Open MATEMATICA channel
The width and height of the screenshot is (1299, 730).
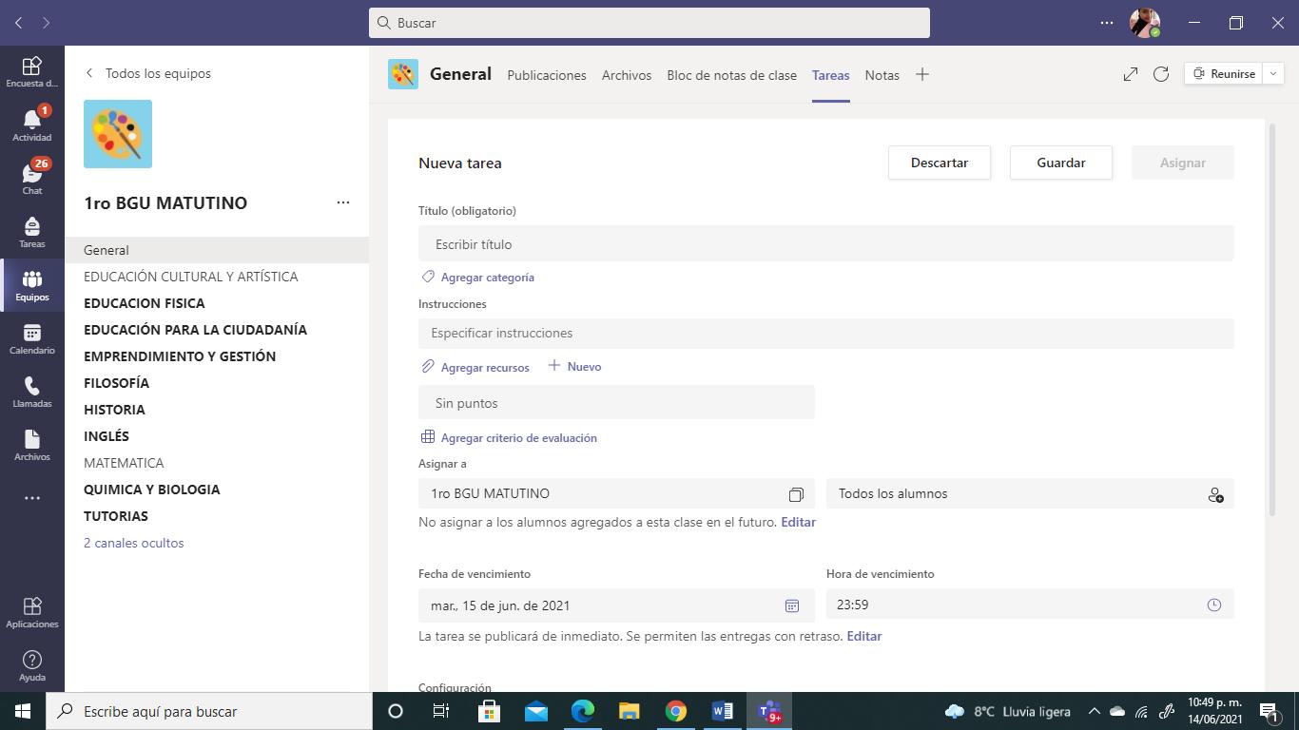click(x=217, y=463)
